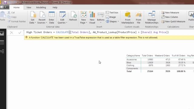Viewport: 194px width, 109px height.
Task: Select the Bikes row label
Action: click(129, 63)
